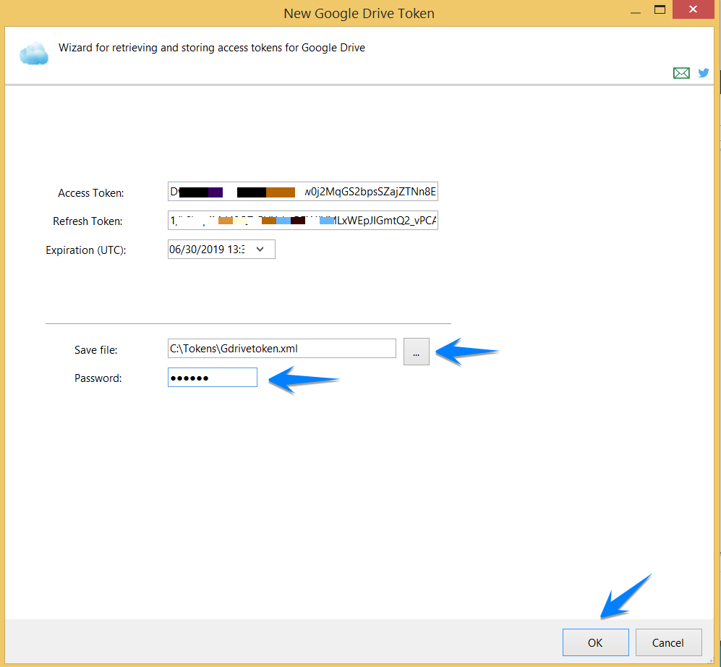Image resolution: width=721 pixels, height=667 pixels.
Task: Close the New Google Drive Token window
Action: click(x=693, y=9)
